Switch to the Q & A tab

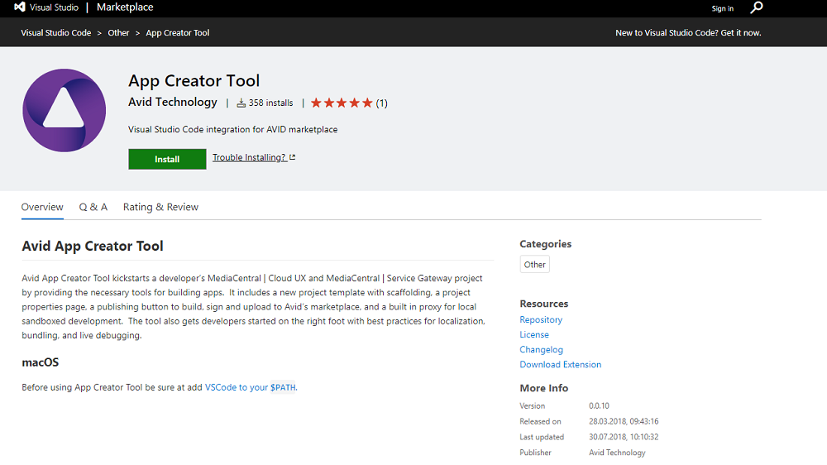tap(93, 207)
